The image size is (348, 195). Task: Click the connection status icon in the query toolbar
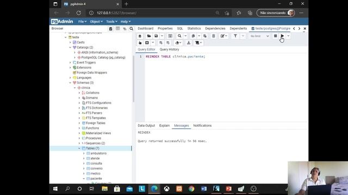pos(140,36)
